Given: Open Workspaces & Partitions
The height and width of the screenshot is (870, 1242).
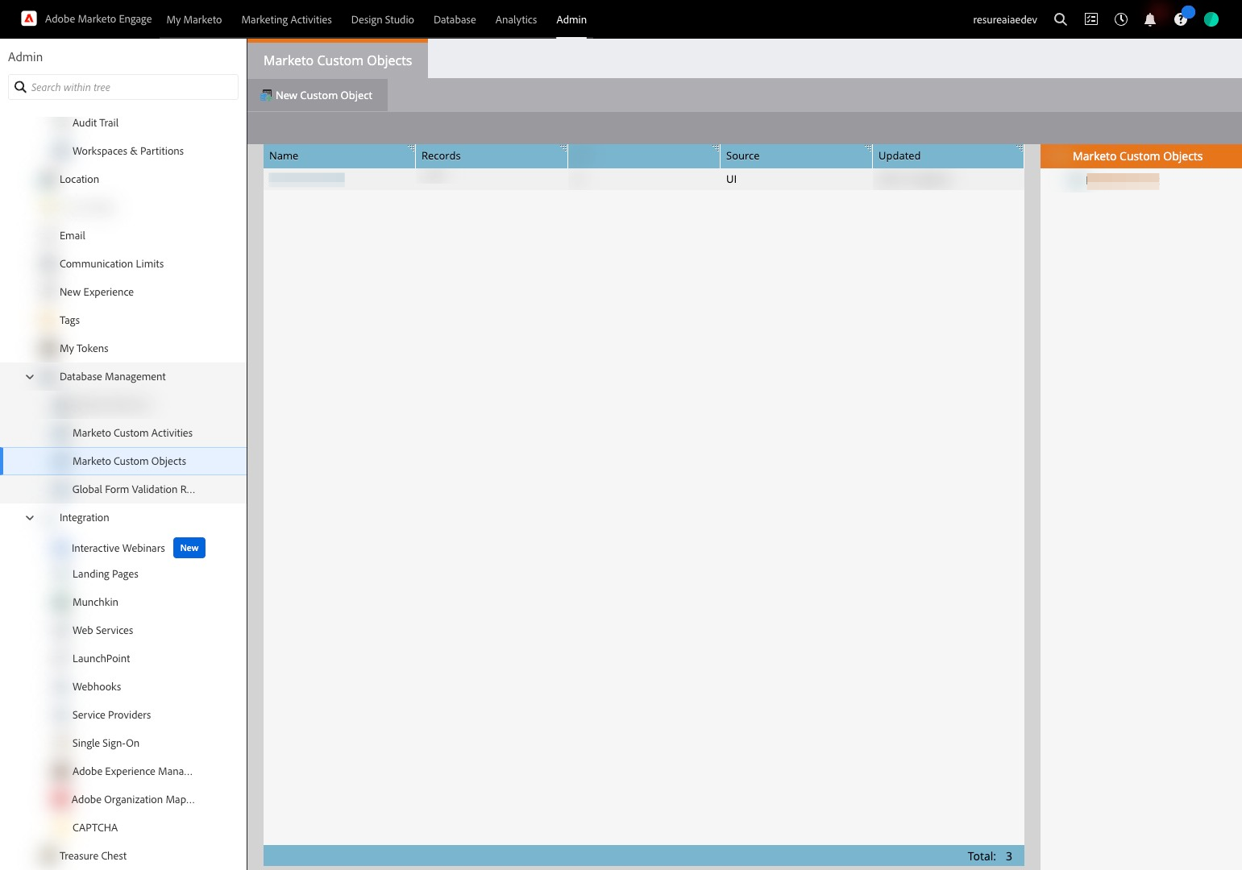Looking at the screenshot, I should point(128,151).
